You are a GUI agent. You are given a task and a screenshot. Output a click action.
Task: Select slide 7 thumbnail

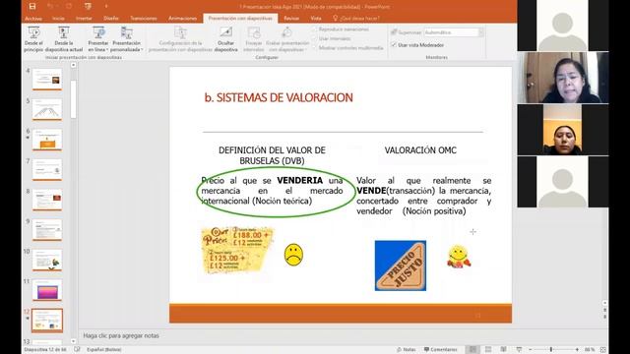(x=47, y=169)
